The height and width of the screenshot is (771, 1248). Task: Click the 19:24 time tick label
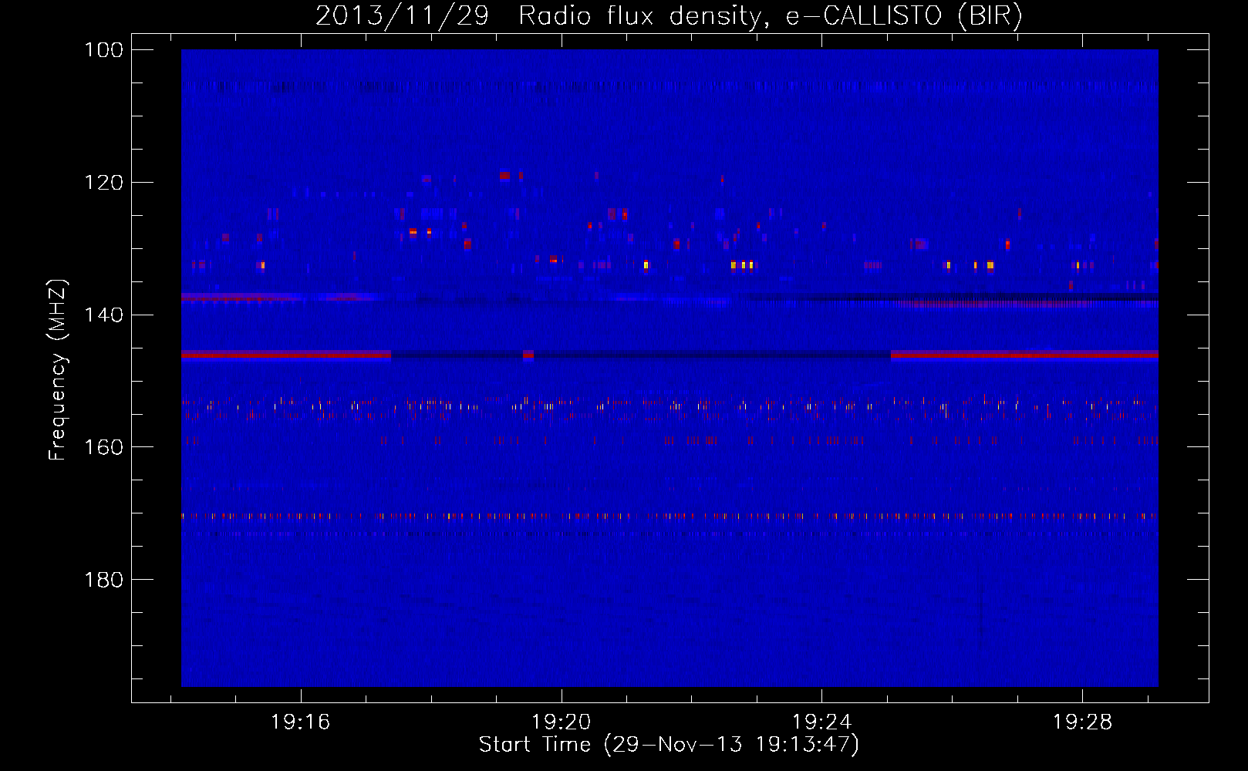(x=822, y=722)
